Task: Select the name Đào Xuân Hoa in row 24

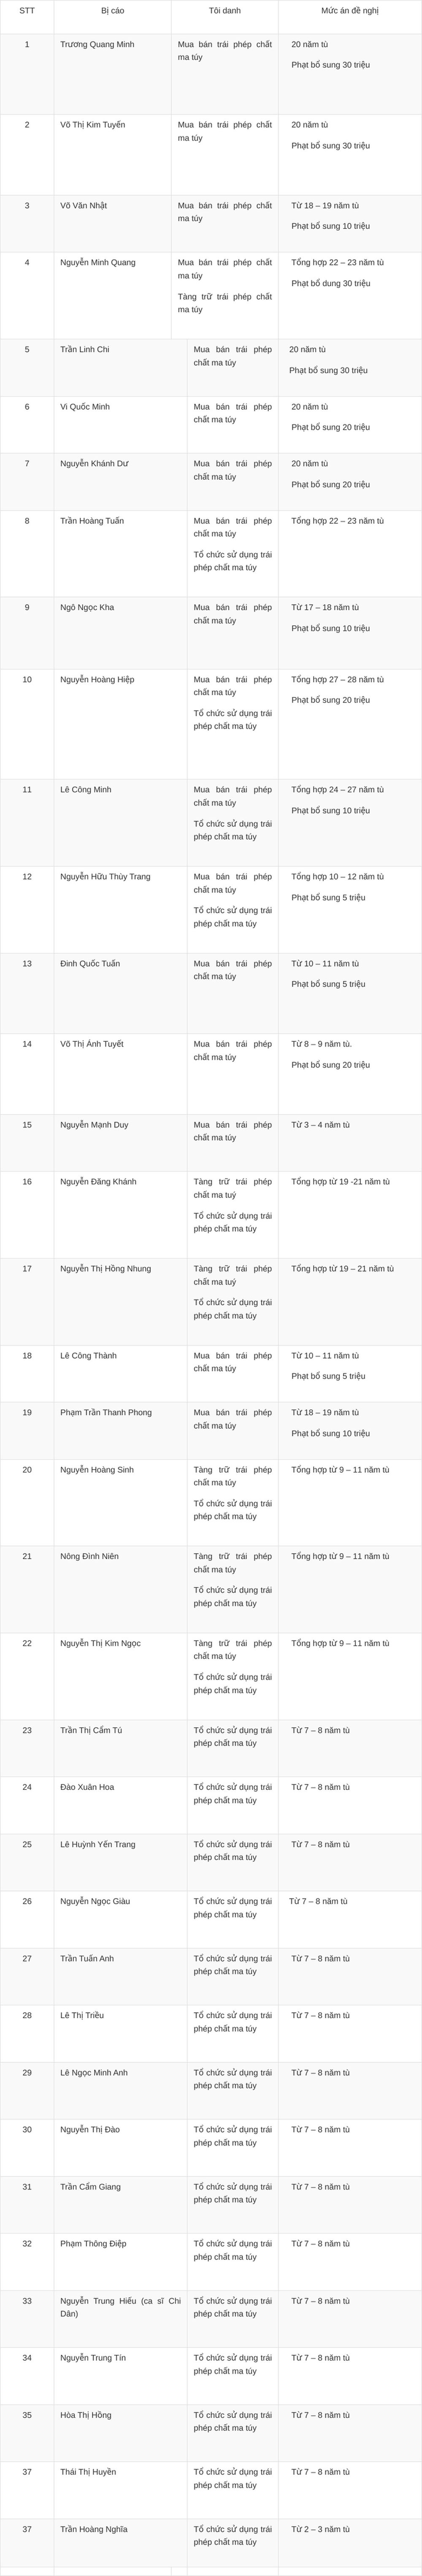Action: (x=87, y=1787)
